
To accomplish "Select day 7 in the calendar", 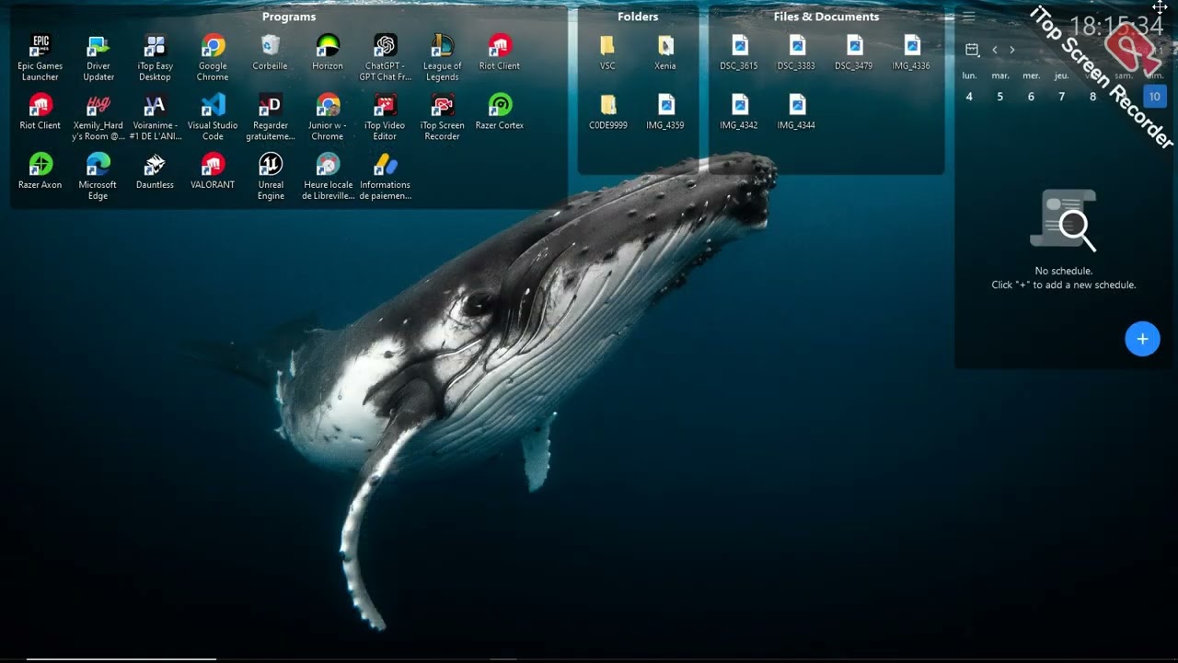I will (x=1062, y=97).
